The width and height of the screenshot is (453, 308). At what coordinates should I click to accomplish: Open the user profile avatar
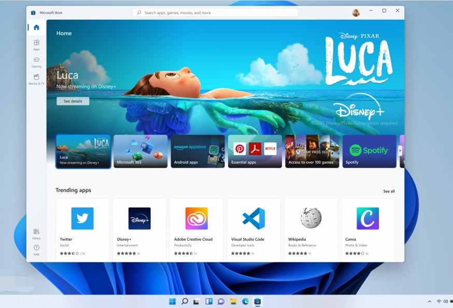pyautogui.click(x=356, y=13)
